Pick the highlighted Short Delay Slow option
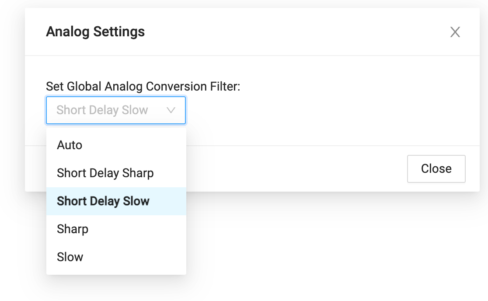 (103, 201)
